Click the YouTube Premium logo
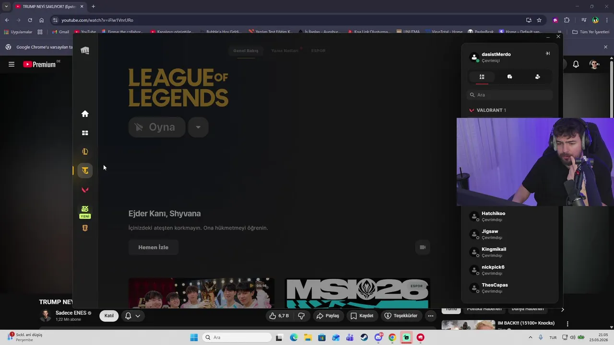614x345 pixels. 39,64
